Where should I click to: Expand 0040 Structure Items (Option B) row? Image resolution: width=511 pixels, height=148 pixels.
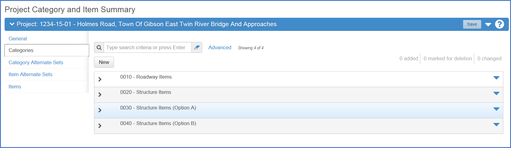click(100, 126)
